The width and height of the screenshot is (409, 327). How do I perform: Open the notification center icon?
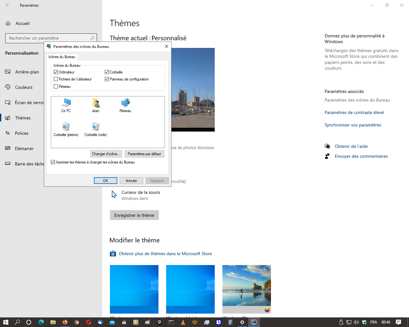click(398, 322)
